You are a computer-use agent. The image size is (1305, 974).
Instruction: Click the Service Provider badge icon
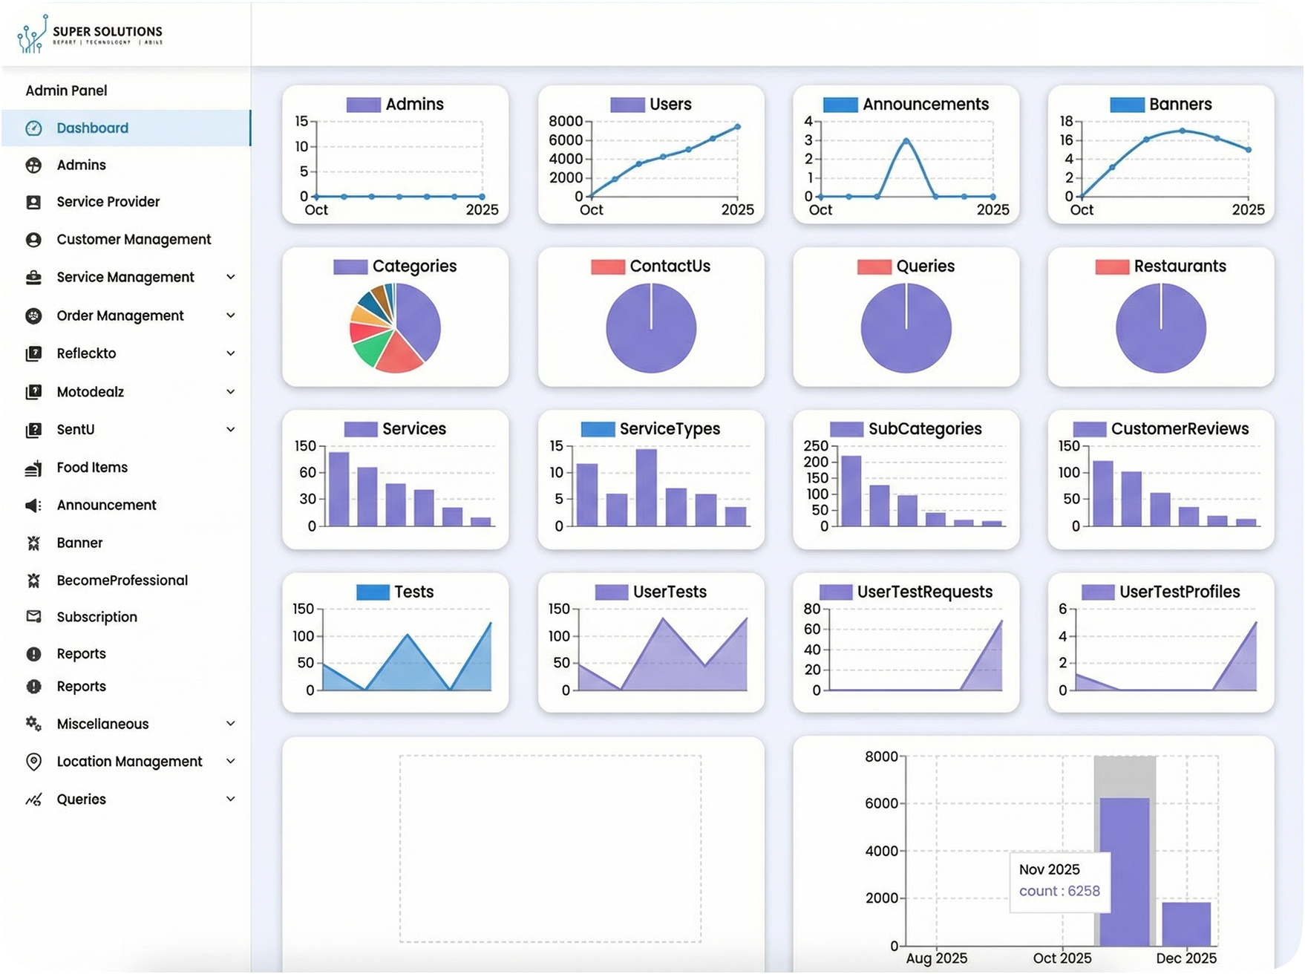tap(33, 203)
